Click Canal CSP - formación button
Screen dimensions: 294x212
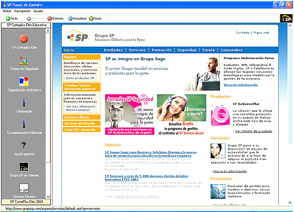[x=81, y=130]
